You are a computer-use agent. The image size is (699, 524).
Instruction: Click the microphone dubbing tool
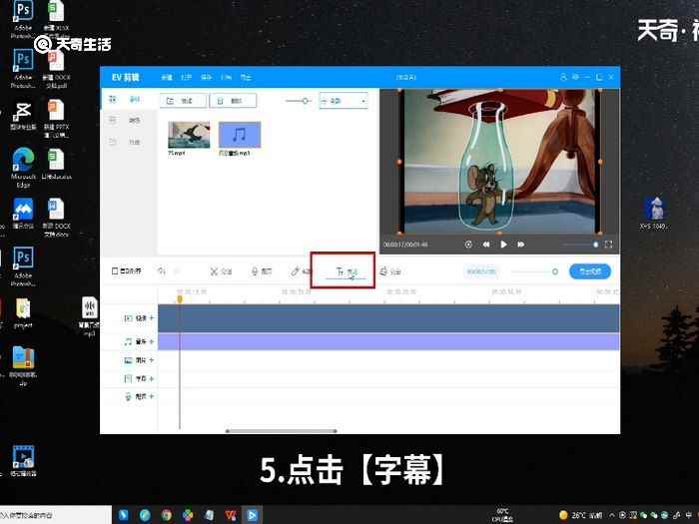click(x=262, y=271)
